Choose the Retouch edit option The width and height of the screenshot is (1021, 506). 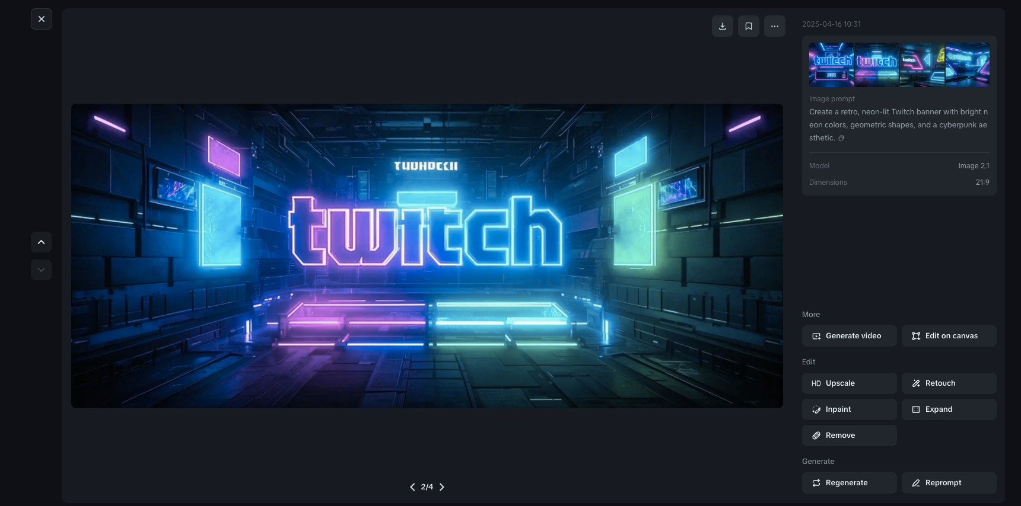point(949,383)
